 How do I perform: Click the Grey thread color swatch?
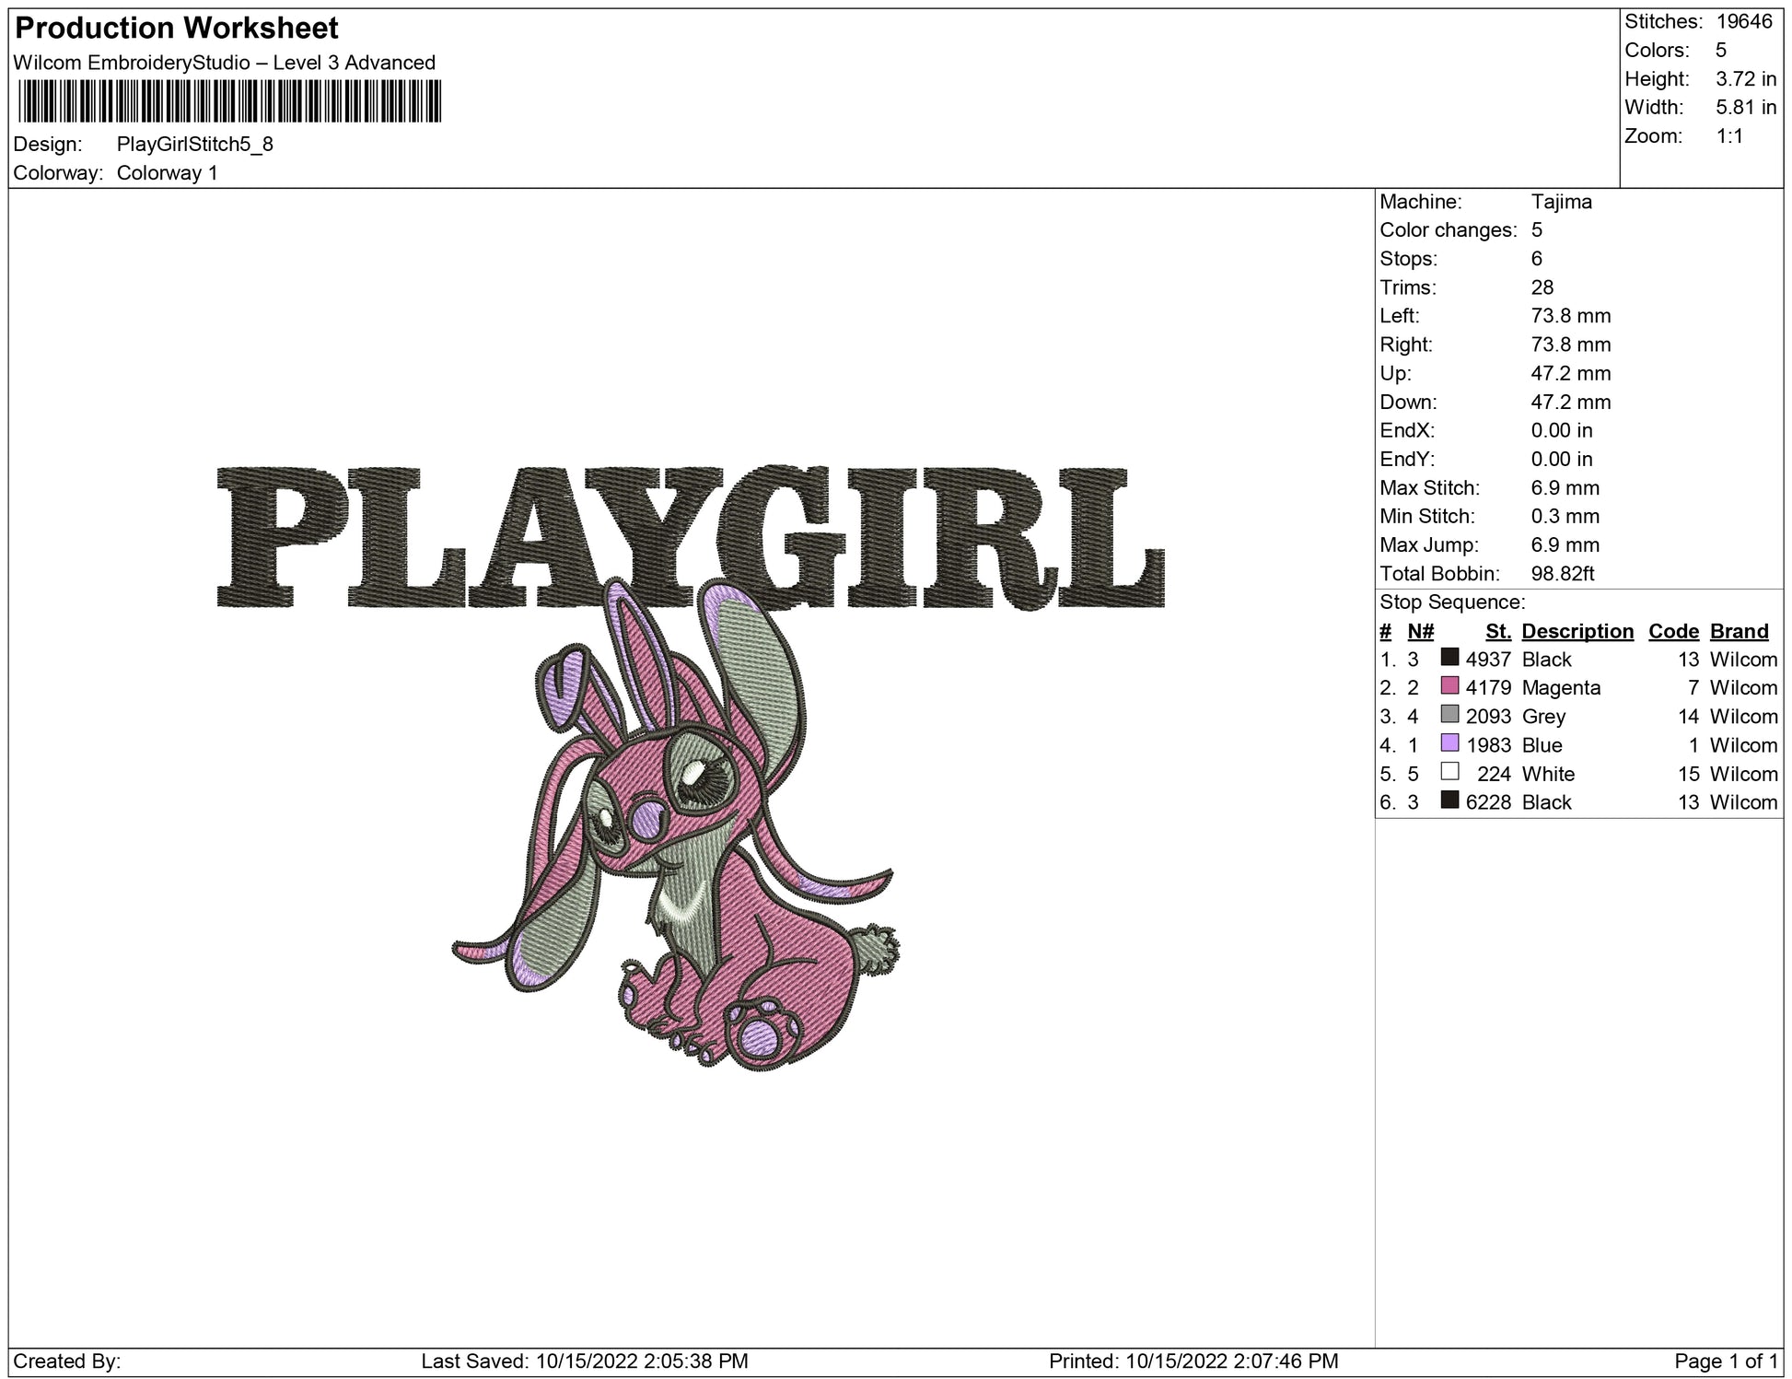click(1449, 715)
